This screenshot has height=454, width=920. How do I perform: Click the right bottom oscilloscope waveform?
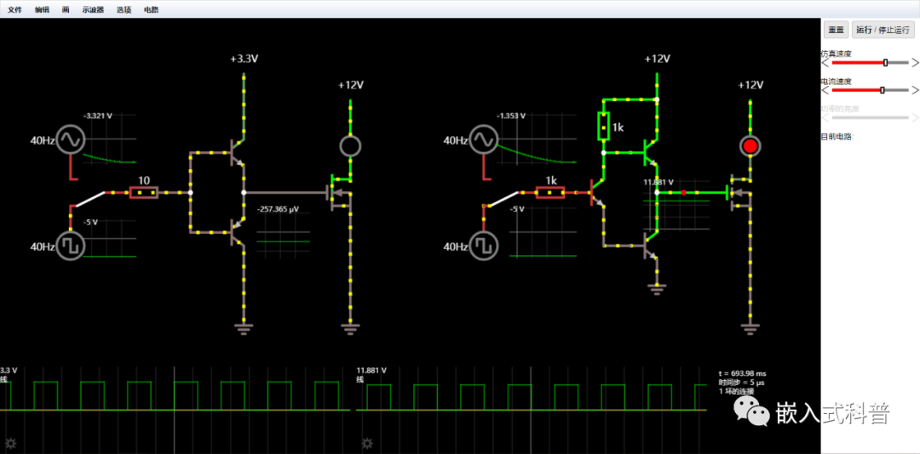point(531,396)
